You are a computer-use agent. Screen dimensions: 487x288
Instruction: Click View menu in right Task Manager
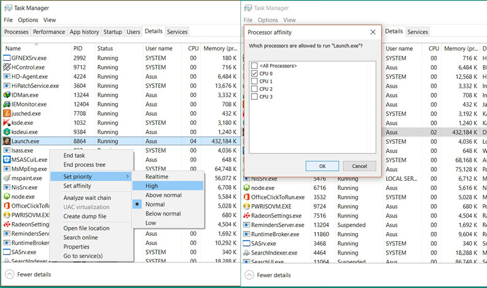point(290,20)
